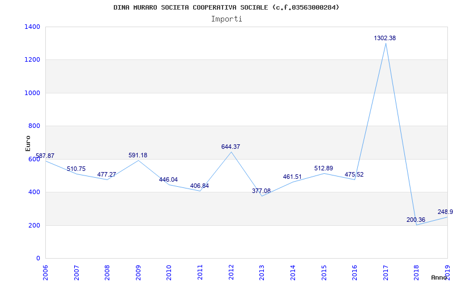This screenshot has height=283, width=453.
Task: Select the 477.27 data label
Action: click(106, 175)
